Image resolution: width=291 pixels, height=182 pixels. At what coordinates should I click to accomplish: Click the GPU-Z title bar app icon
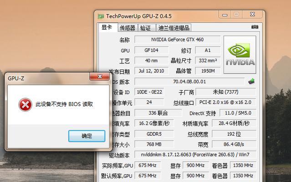101,16
